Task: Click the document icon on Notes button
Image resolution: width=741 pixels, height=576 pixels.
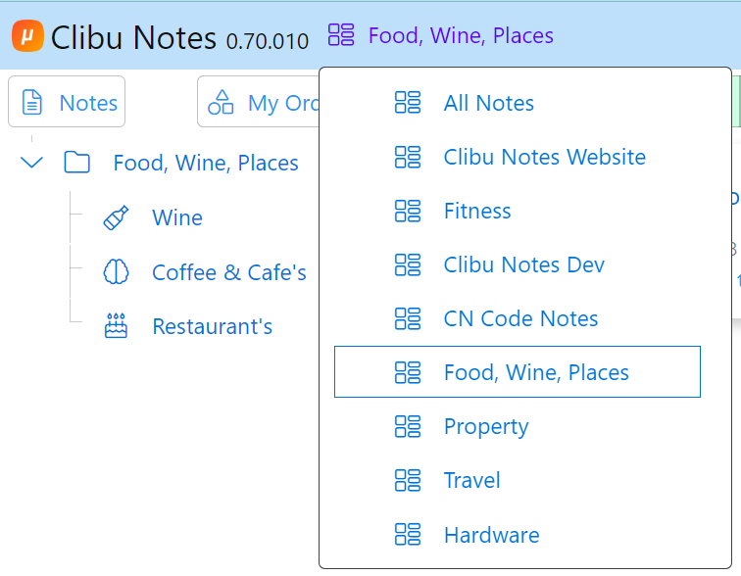Action: tap(32, 102)
